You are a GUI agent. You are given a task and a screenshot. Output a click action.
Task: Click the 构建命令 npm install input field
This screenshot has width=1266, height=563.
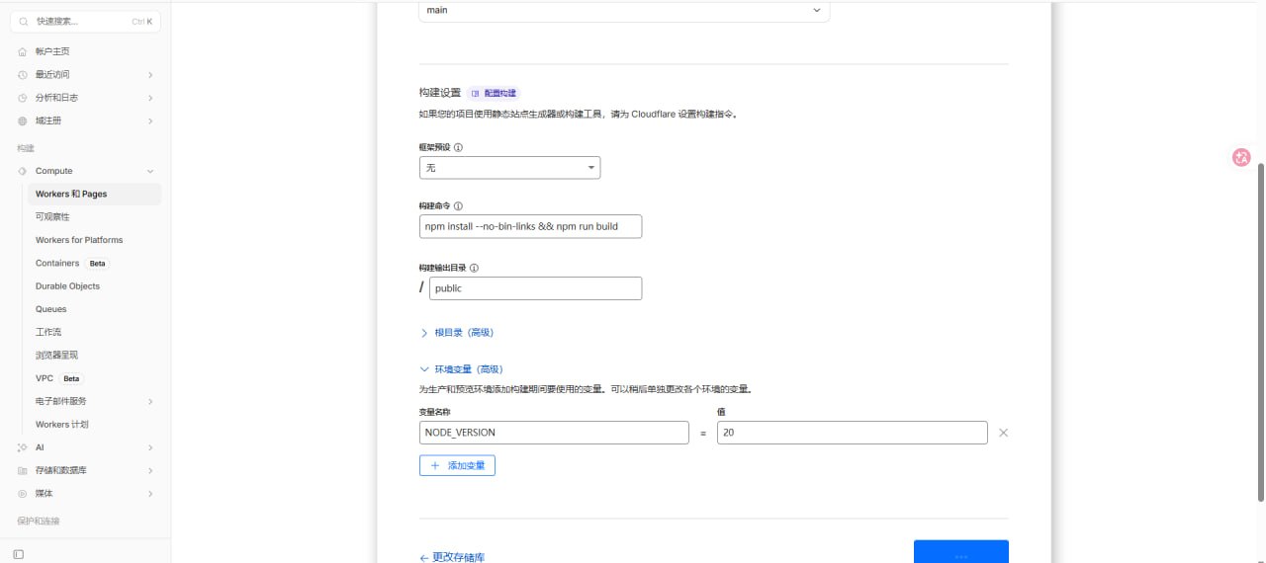531,226
